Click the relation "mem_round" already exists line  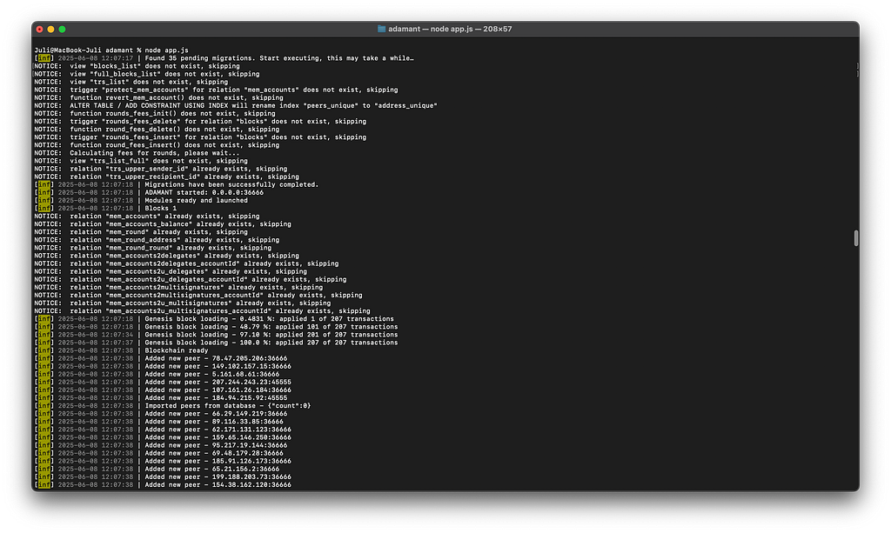(141, 232)
